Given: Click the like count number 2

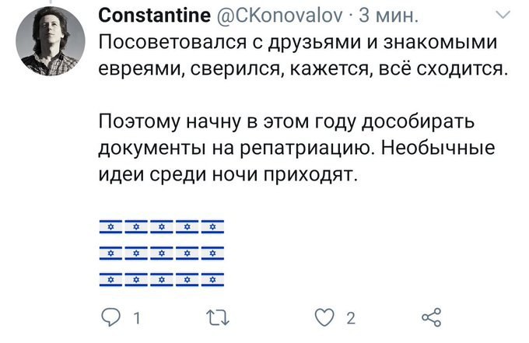Looking at the screenshot, I should [351, 318].
